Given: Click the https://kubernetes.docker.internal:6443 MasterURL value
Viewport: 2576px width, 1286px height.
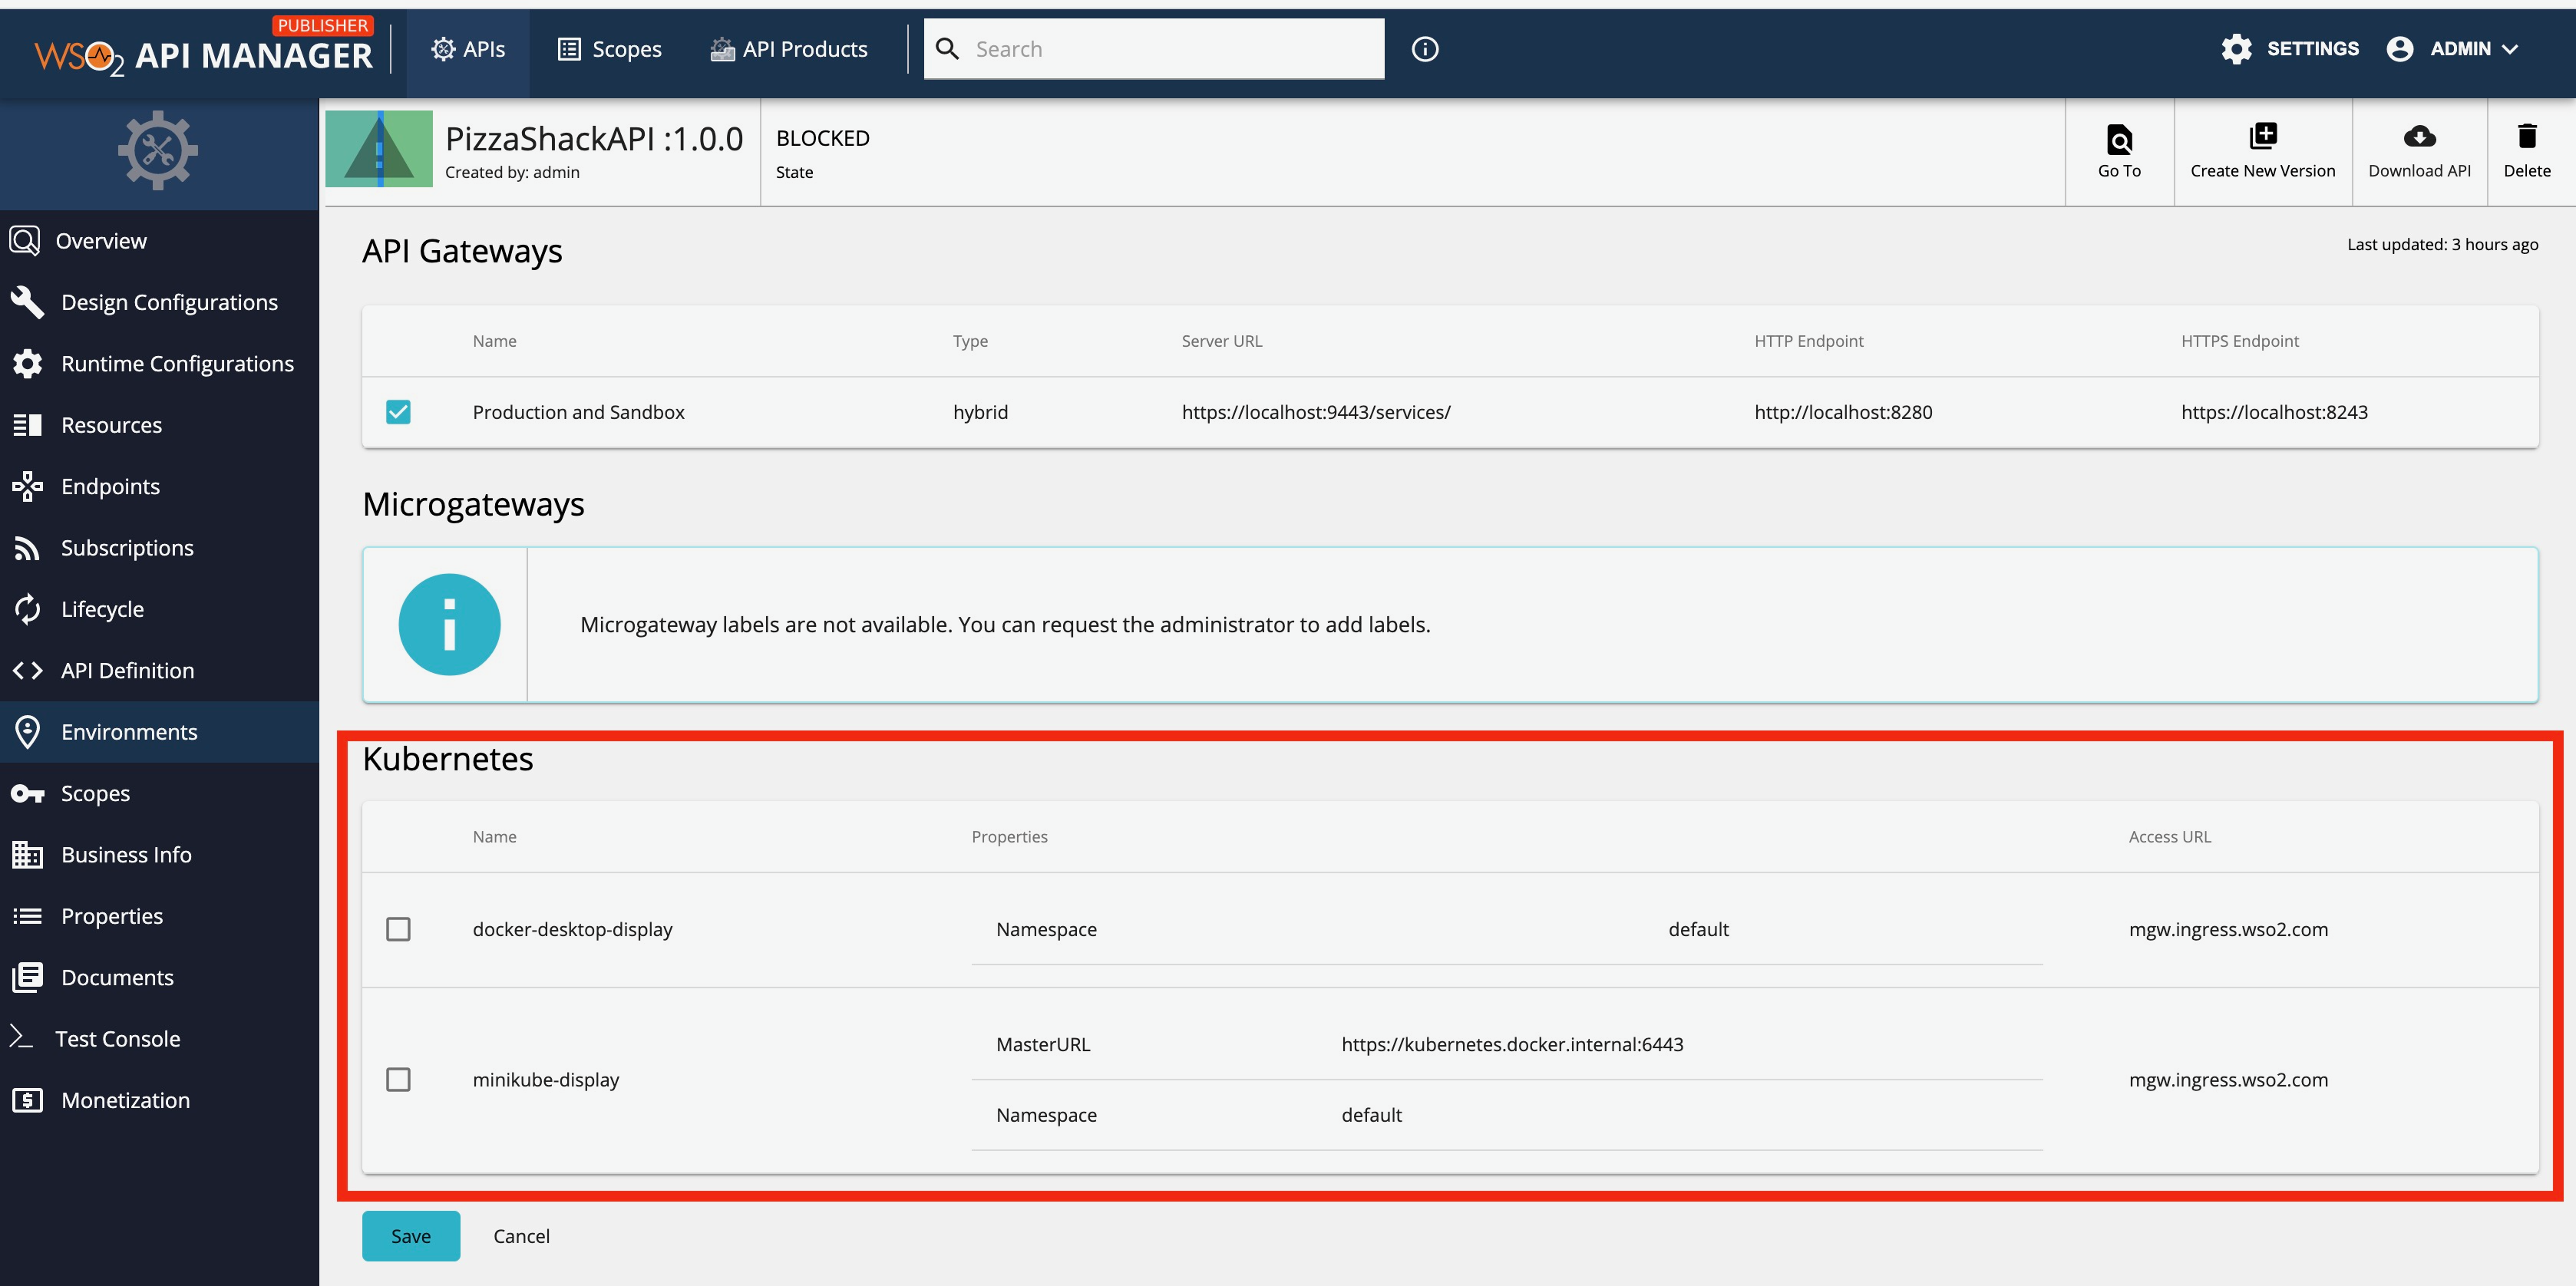Looking at the screenshot, I should pyautogui.click(x=1512, y=1044).
